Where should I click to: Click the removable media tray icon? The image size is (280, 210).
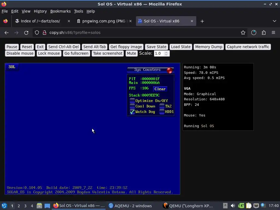point(225,206)
